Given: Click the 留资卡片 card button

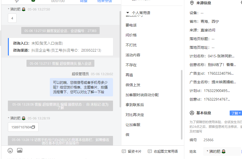Looking at the screenshot, I should 132,151.
